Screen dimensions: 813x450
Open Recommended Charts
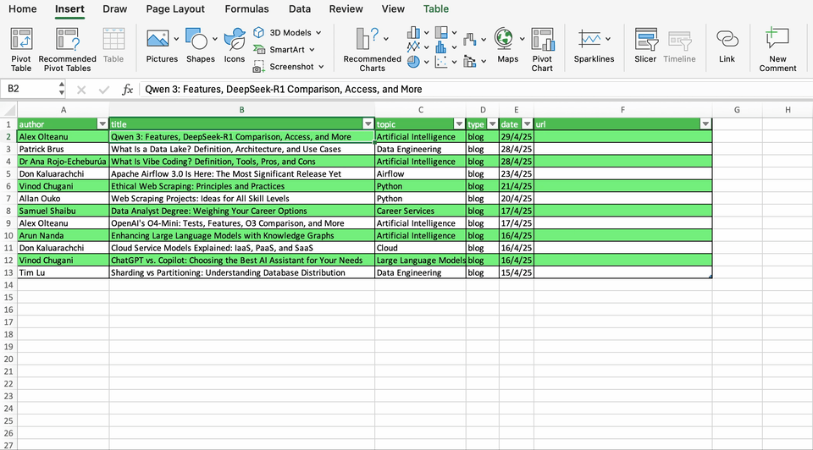[x=372, y=50]
